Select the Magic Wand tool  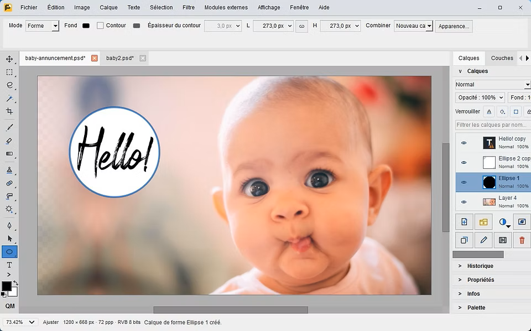9,99
